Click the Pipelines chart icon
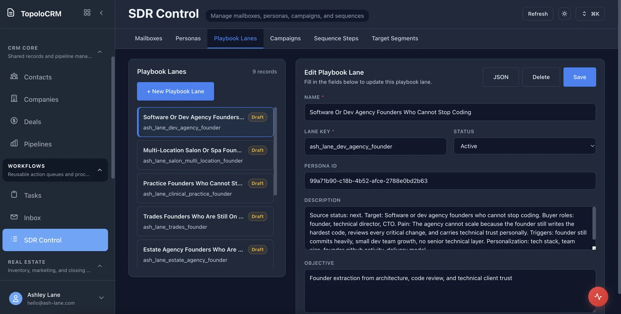 (x=14, y=143)
